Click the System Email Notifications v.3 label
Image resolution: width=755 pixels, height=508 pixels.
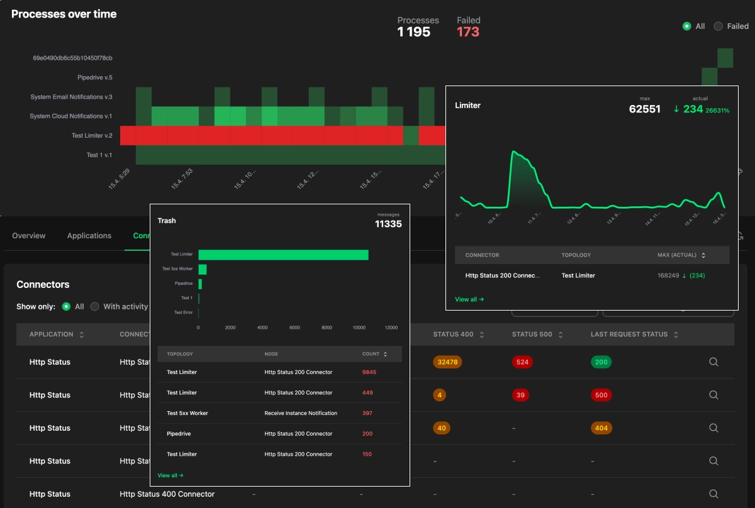coord(71,97)
